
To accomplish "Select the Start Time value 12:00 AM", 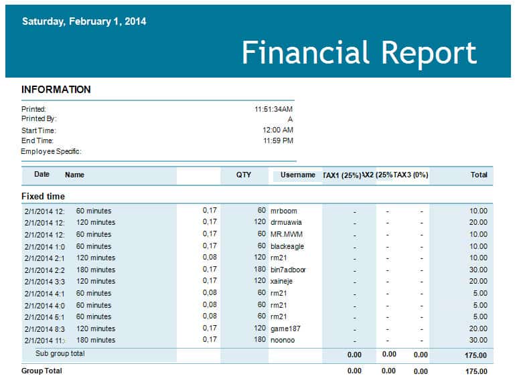I will pyautogui.click(x=277, y=130).
